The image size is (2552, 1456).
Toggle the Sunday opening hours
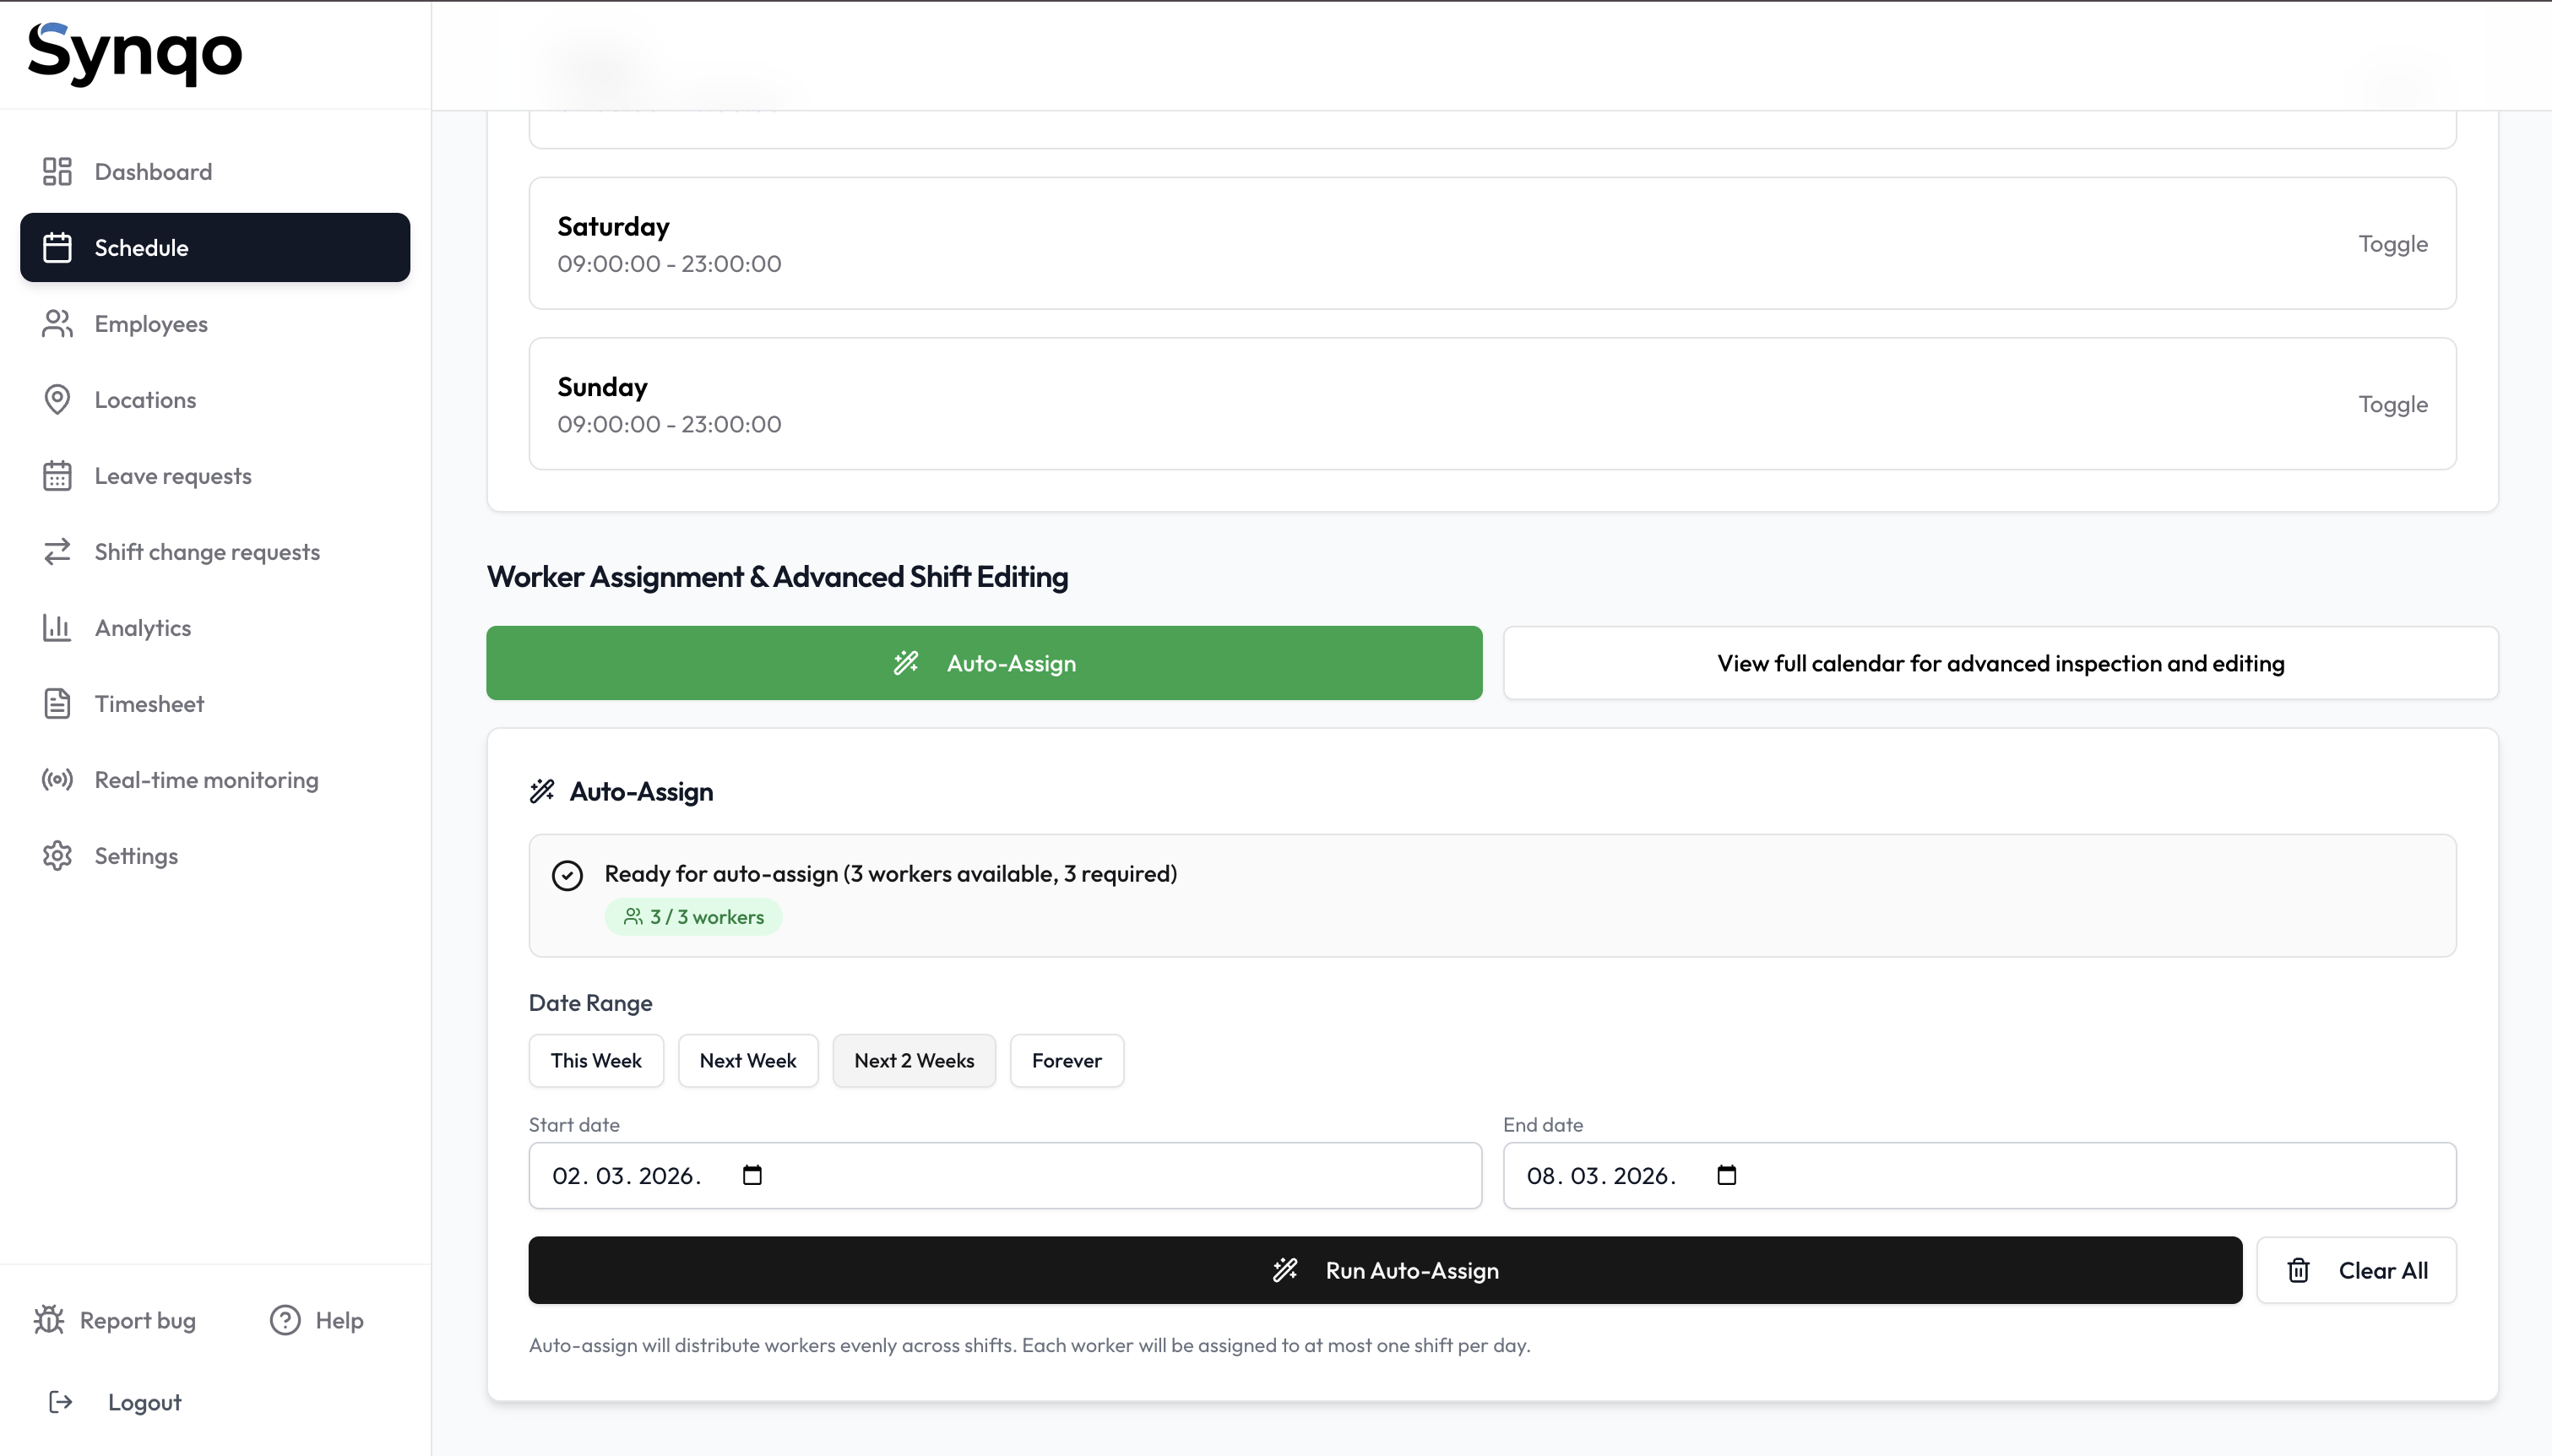pos(2391,403)
